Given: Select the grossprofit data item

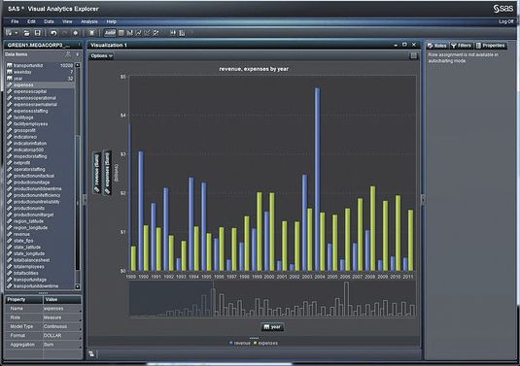Looking at the screenshot, I should pyautogui.click(x=40, y=130).
